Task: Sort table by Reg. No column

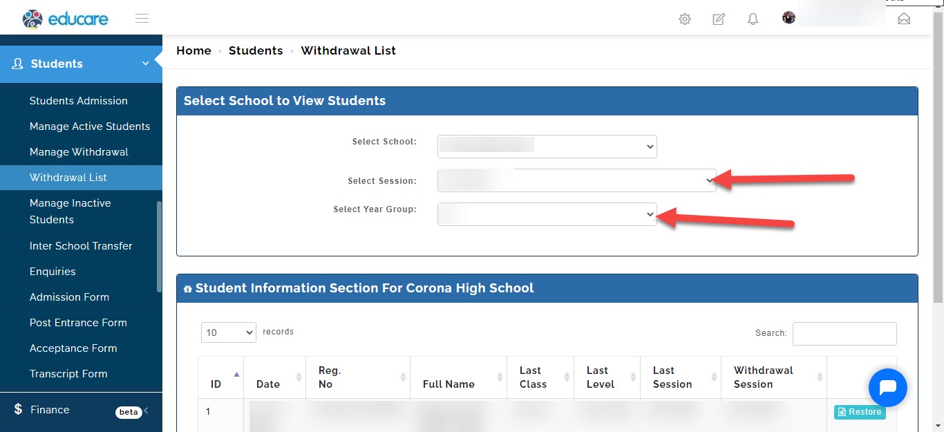Action: [x=358, y=377]
